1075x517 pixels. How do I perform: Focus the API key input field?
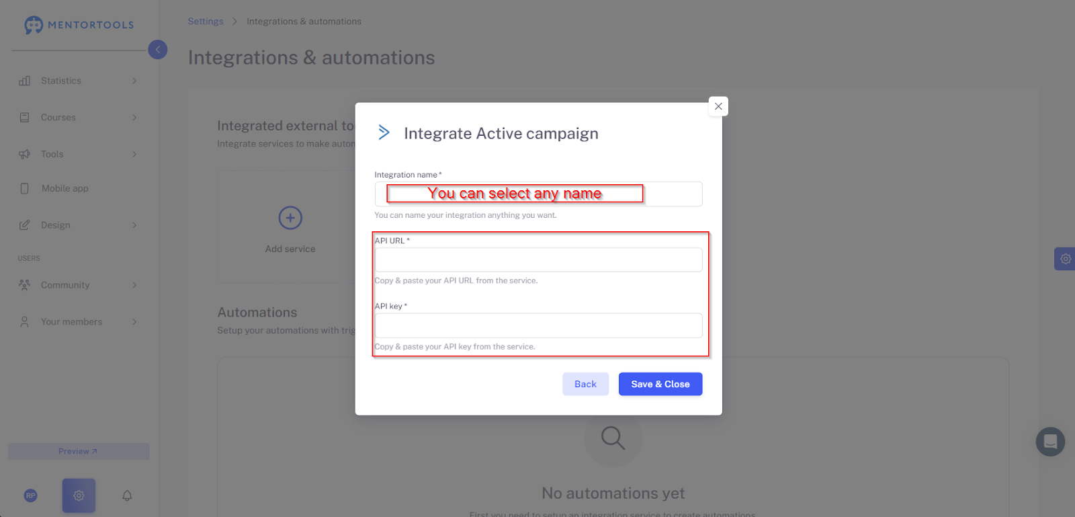(x=538, y=325)
